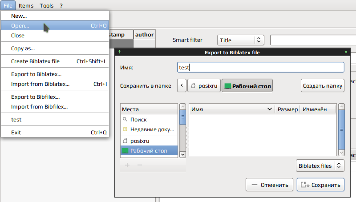
Task: Open Недавние документы in places
Action: point(149,129)
